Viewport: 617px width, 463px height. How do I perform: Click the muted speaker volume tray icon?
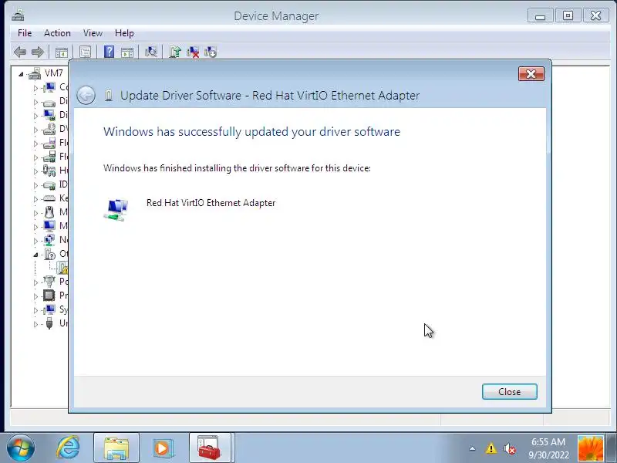pos(510,448)
